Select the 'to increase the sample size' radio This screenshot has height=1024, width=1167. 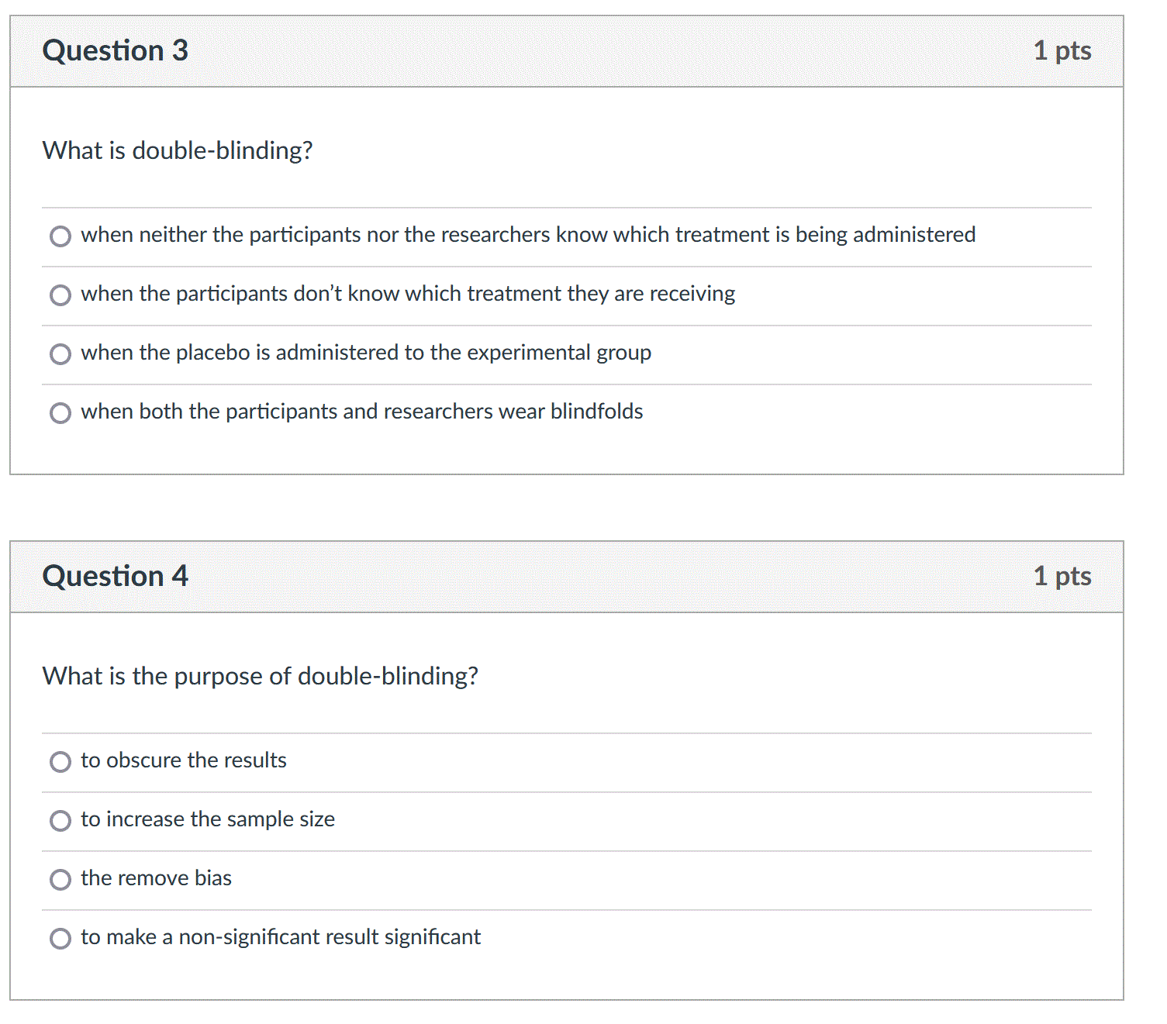click(x=60, y=821)
